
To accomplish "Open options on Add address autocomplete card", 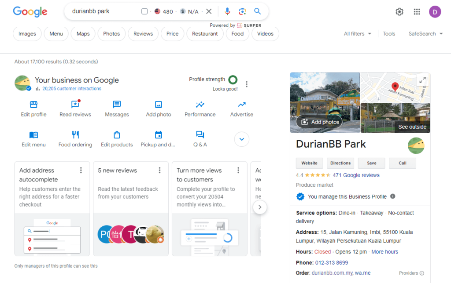I will (81, 170).
